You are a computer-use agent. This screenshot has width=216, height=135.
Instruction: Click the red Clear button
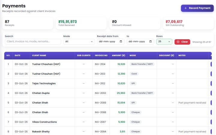(x=182, y=42)
